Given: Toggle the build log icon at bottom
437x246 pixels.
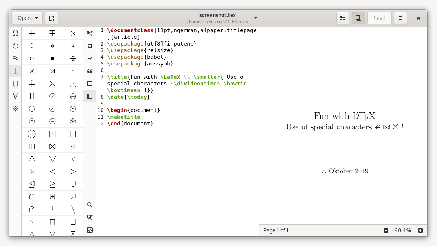Looking at the screenshot, I should point(90,230).
